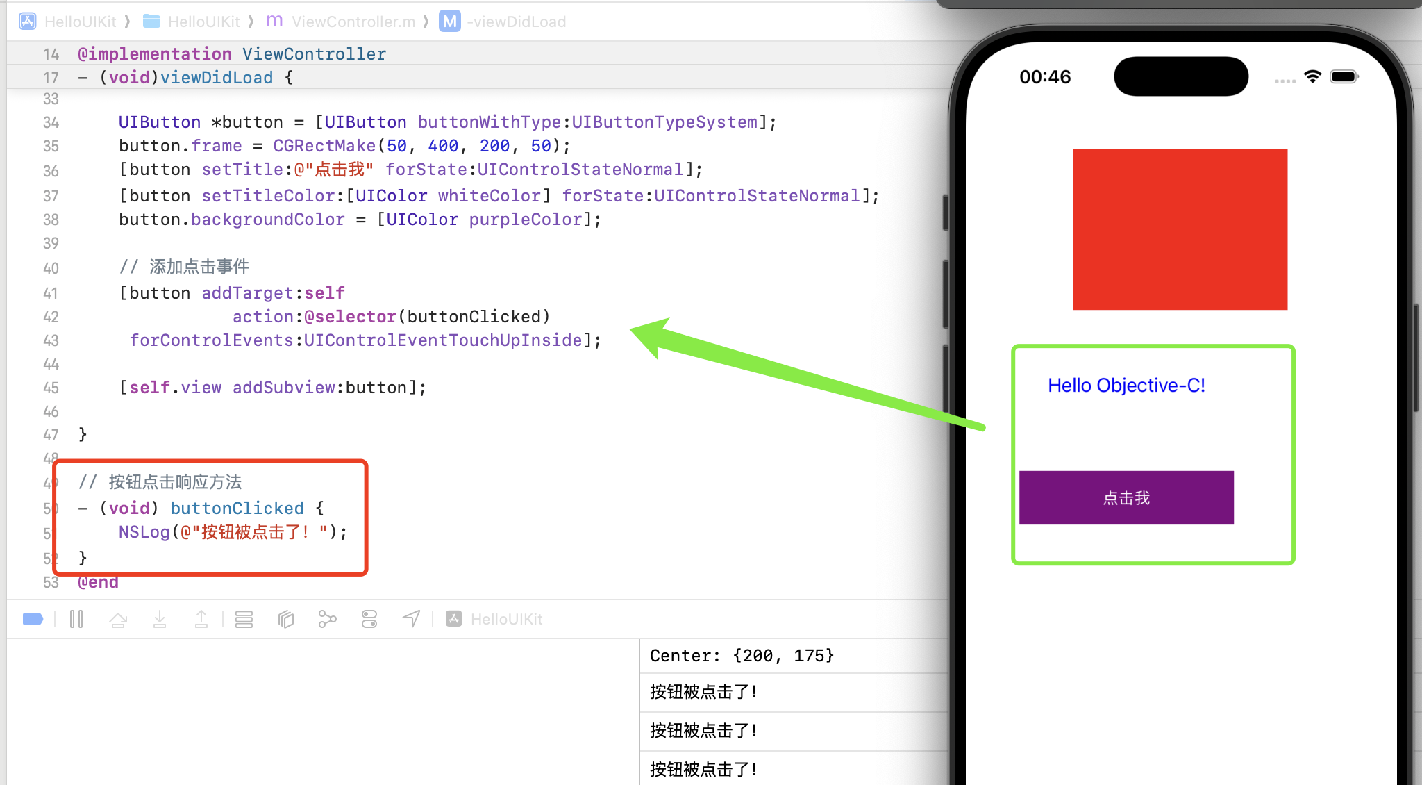Click the Hello Objective-C! label
This screenshot has height=785, width=1422.
(1126, 386)
